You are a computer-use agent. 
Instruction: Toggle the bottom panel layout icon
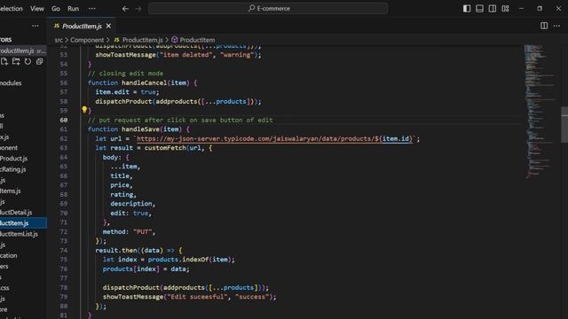coord(479,8)
